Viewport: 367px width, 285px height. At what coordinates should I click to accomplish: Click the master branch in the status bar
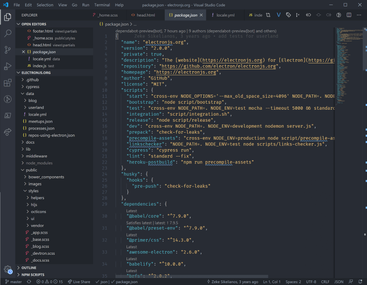(x=14, y=281)
